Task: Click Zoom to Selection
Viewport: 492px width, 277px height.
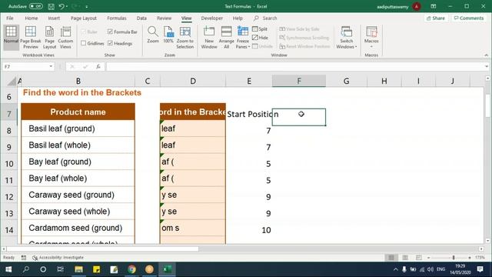Action: click(184, 38)
